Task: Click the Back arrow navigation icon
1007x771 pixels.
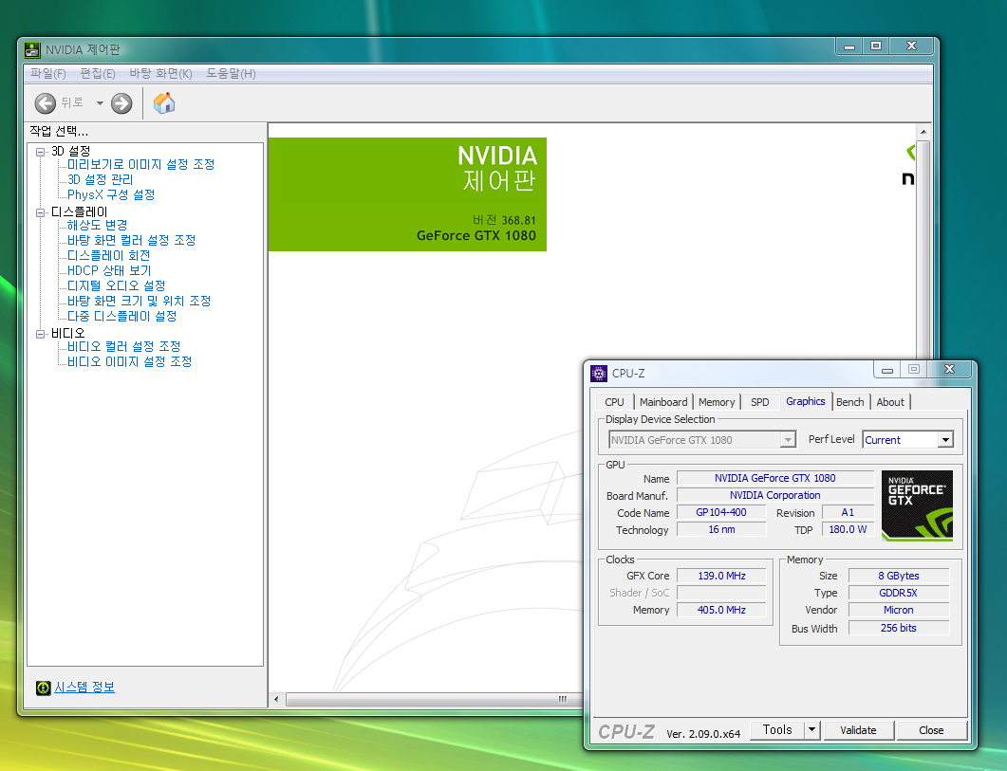Action: [45, 103]
